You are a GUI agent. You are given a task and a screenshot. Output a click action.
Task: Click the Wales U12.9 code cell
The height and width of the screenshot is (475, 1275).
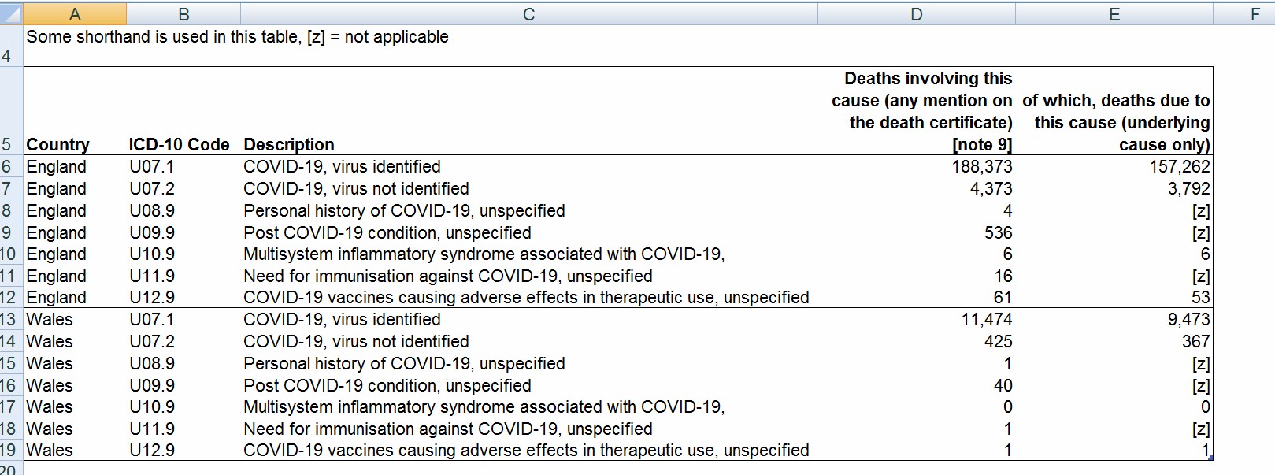point(183,450)
